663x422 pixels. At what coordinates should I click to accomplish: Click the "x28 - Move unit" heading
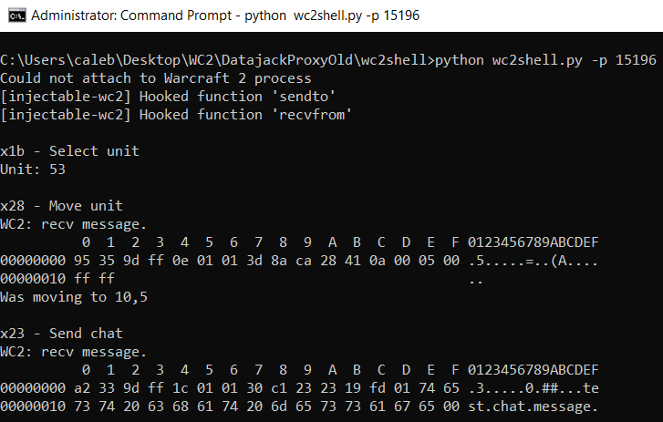point(62,205)
